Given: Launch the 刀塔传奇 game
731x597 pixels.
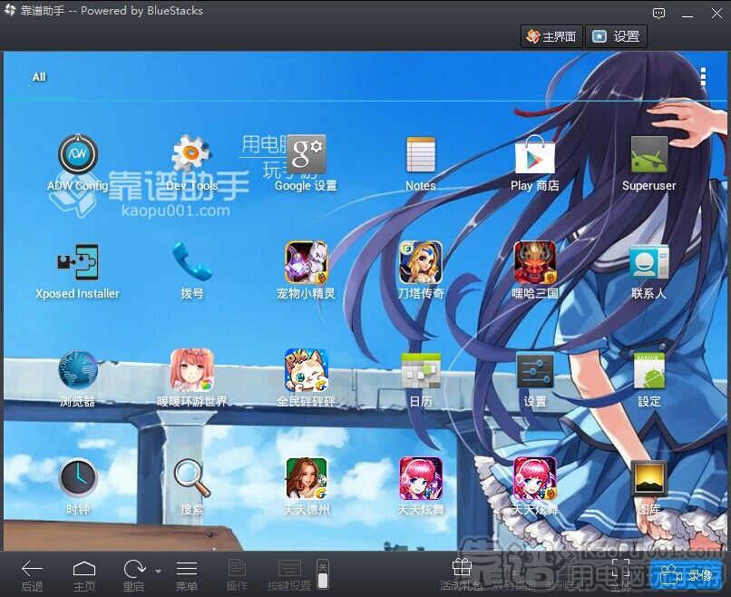Looking at the screenshot, I should coord(420,264).
